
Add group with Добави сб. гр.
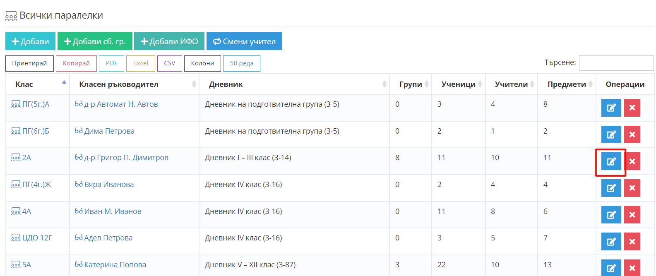pos(95,41)
